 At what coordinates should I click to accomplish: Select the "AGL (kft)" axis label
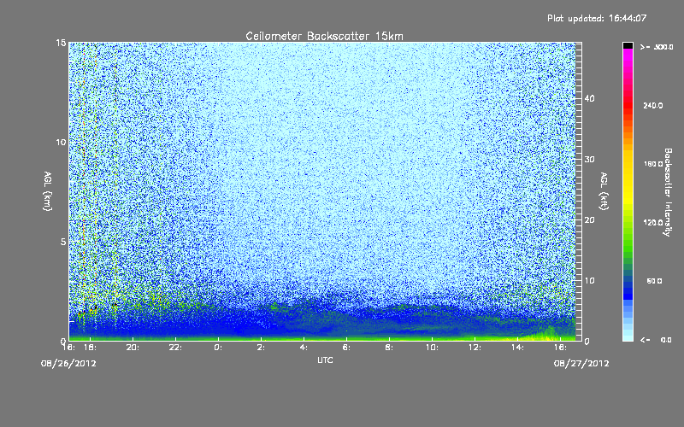(x=604, y=190)
